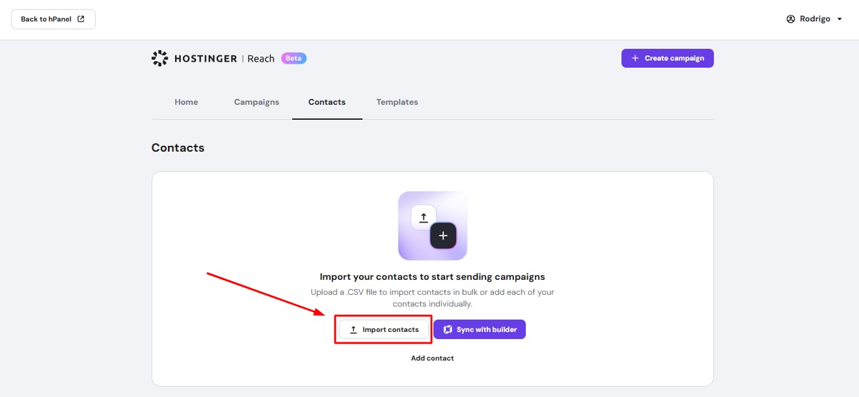Viewport: 859px width, 397px height.
Task: Select the Contacts tab
Action: click(x=327, y=102)
